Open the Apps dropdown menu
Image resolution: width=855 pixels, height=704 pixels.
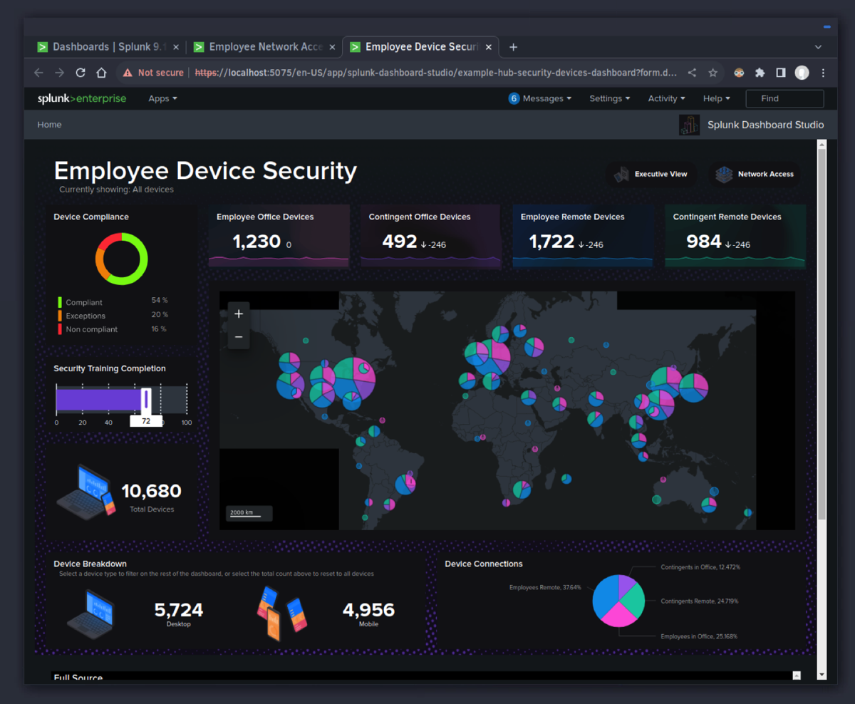[162, 98]
